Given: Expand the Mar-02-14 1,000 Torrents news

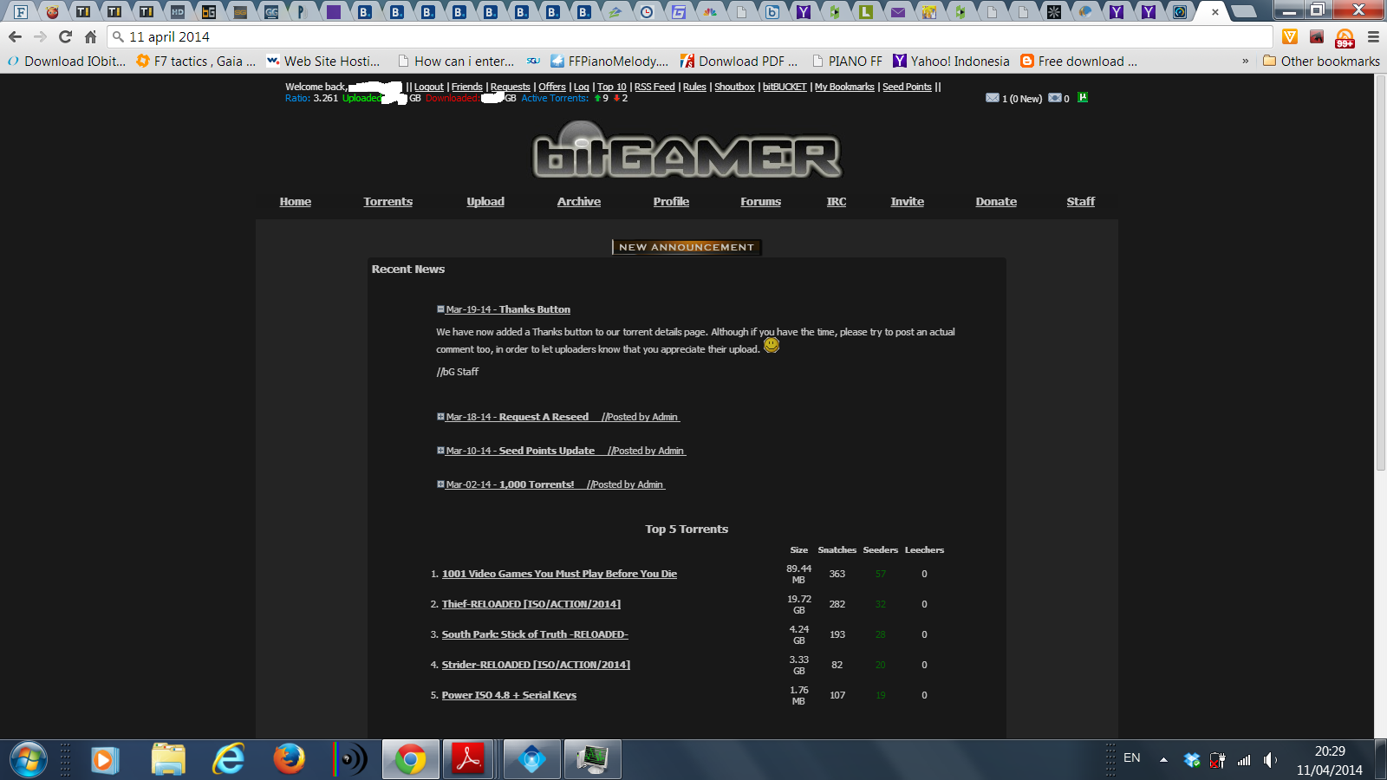Looking at the screenshot, I should click(x=440, y=484).
